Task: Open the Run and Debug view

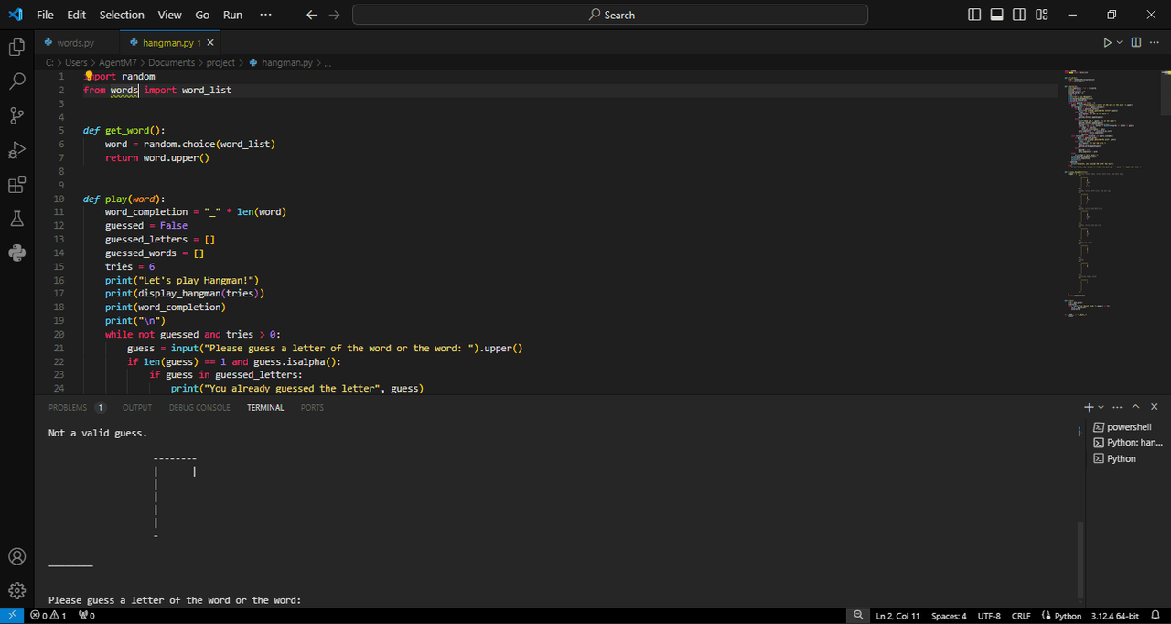Action: 16,150
